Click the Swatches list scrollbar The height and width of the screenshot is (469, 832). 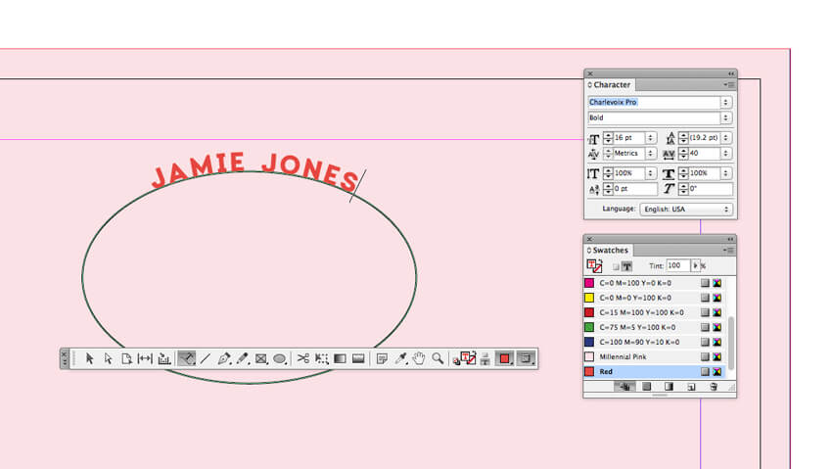730,344
